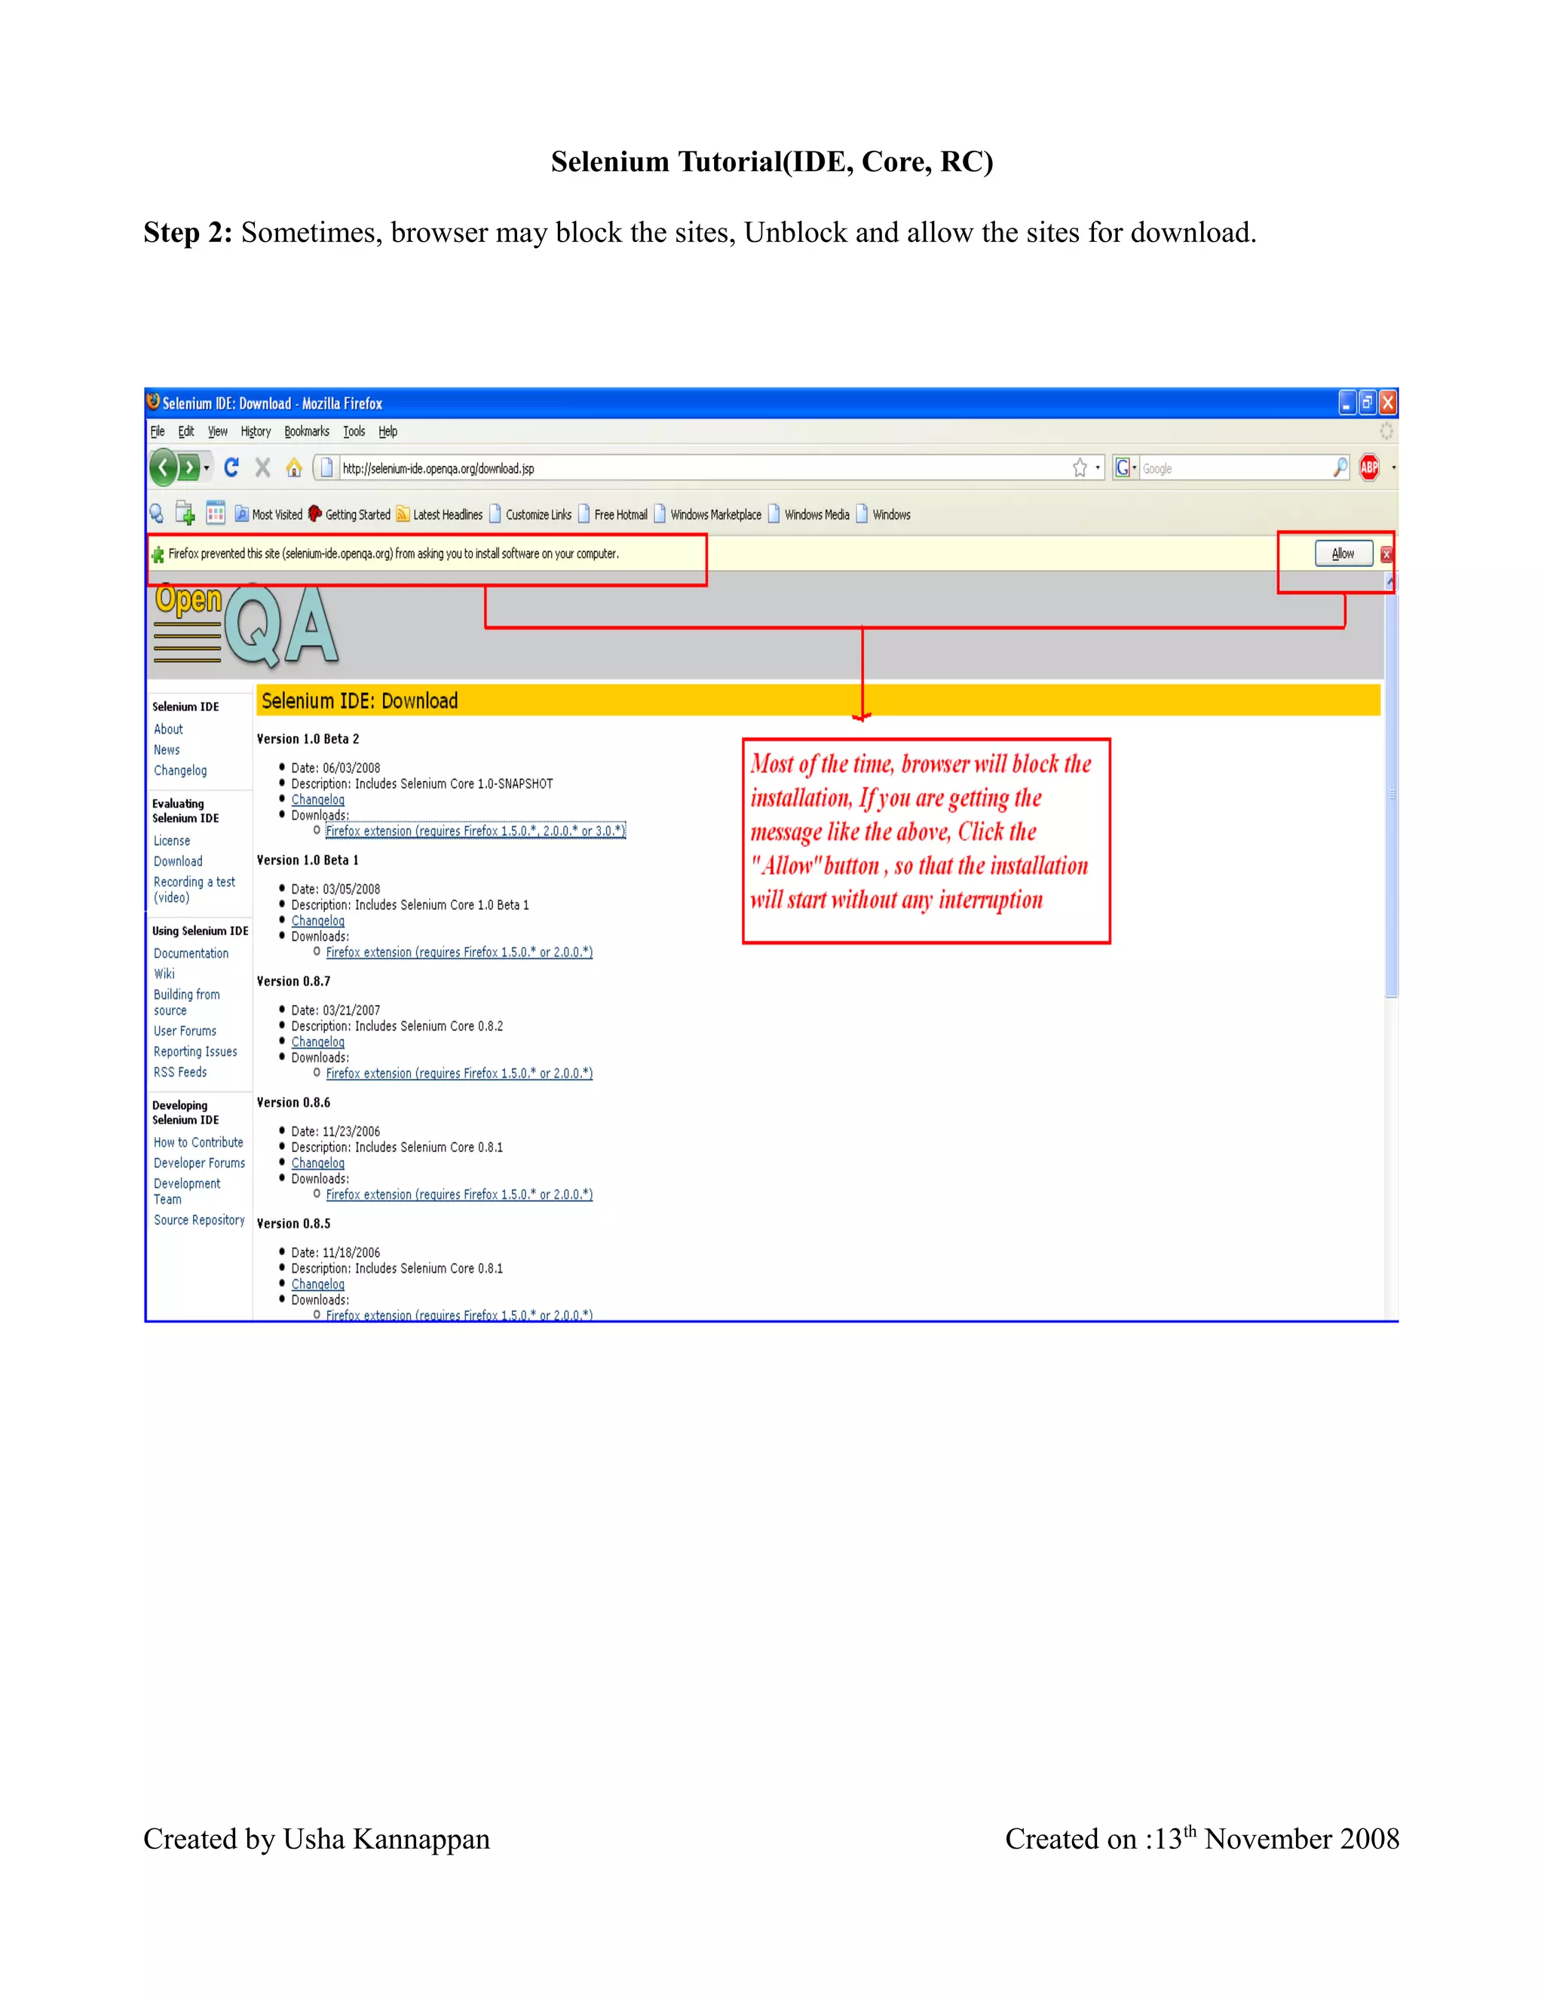Click the magnifier icon on bookmarks toolbar
Image resolution: width=1544 pixels, height=1998 pixels.
pyautogui.click(x=156, y=513)
